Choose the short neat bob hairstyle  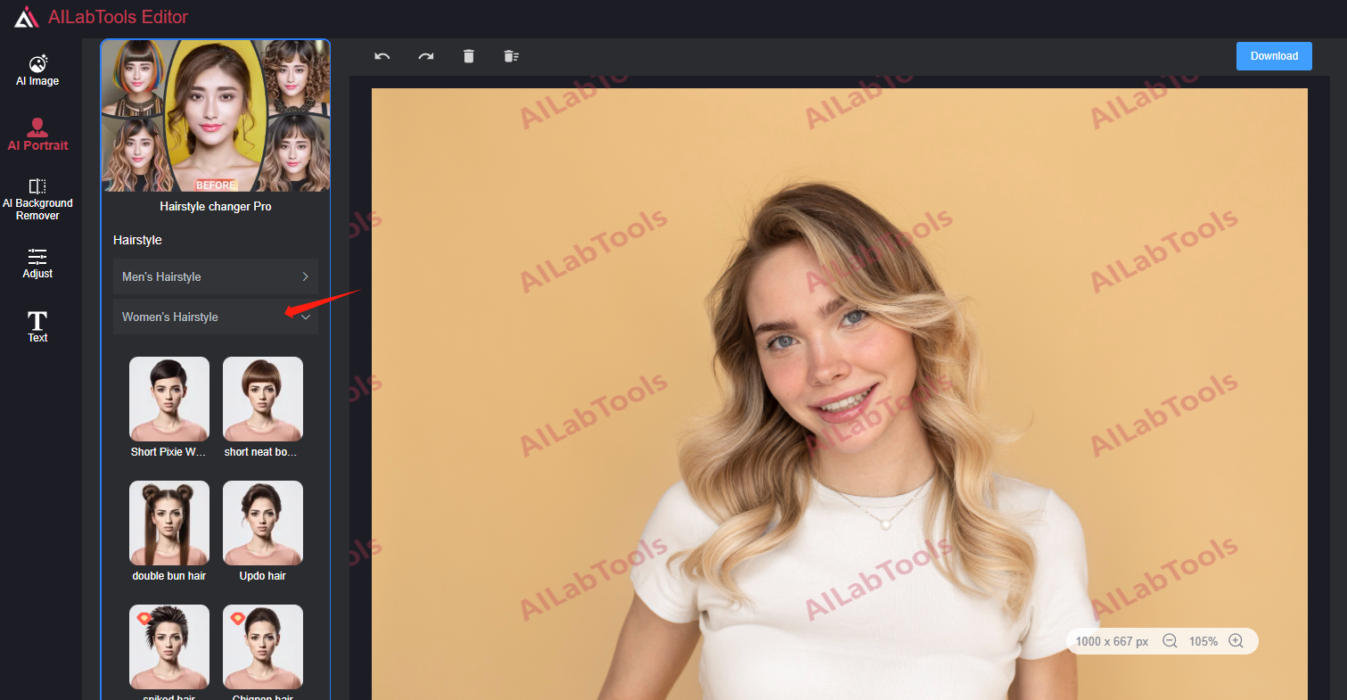[263, 399]
